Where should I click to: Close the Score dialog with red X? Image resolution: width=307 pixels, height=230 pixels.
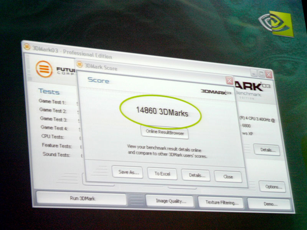pos(229,81)
